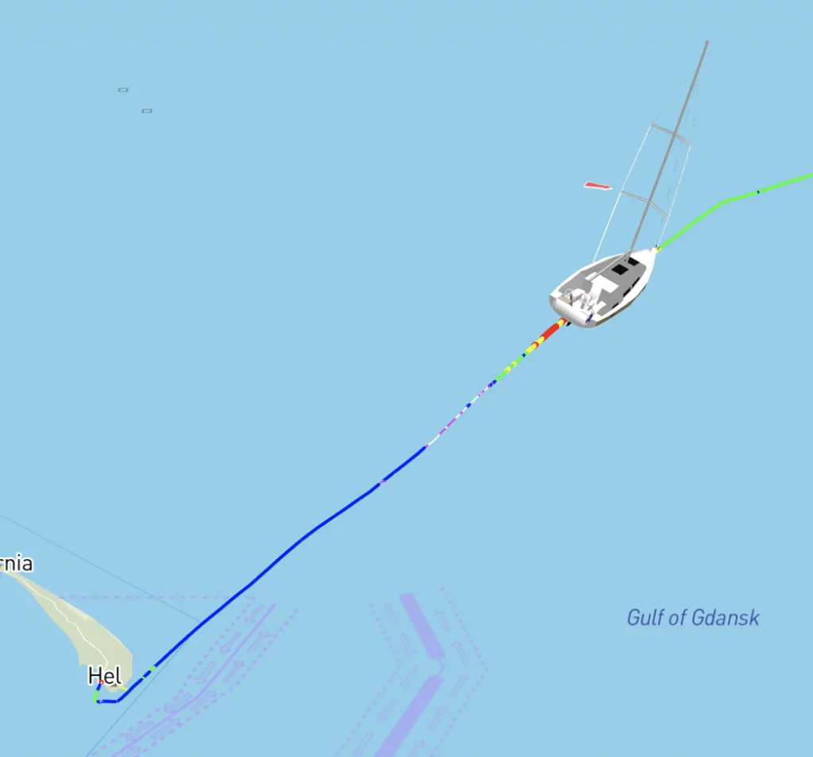Click the red wind direction arrow
813x757 pixels.
coord(597,186)
